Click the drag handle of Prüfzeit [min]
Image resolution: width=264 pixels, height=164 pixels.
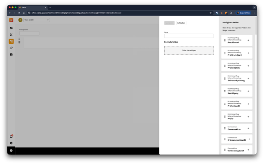point(225,66)
